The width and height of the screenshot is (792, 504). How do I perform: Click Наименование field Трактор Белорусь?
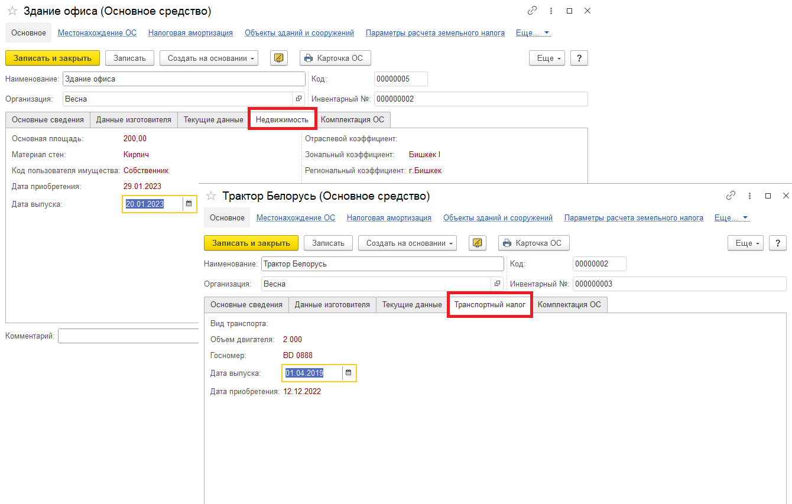(x=382, y=264)
